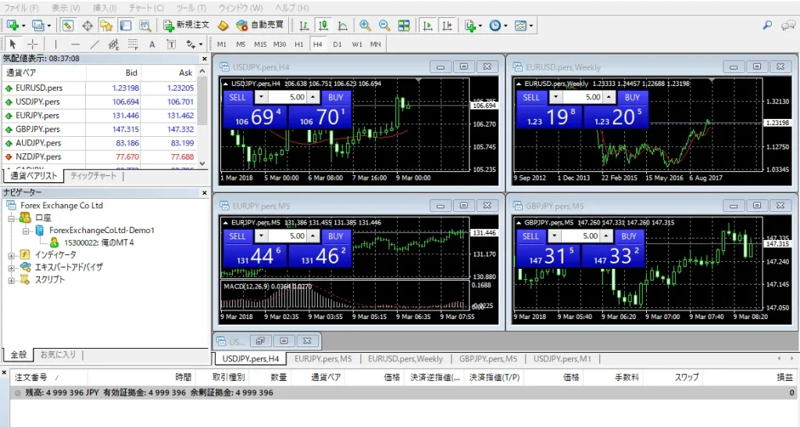Switch timeframe to M15
The height and width of the screenshot is (427, 800).
click(x=260, y=44)
